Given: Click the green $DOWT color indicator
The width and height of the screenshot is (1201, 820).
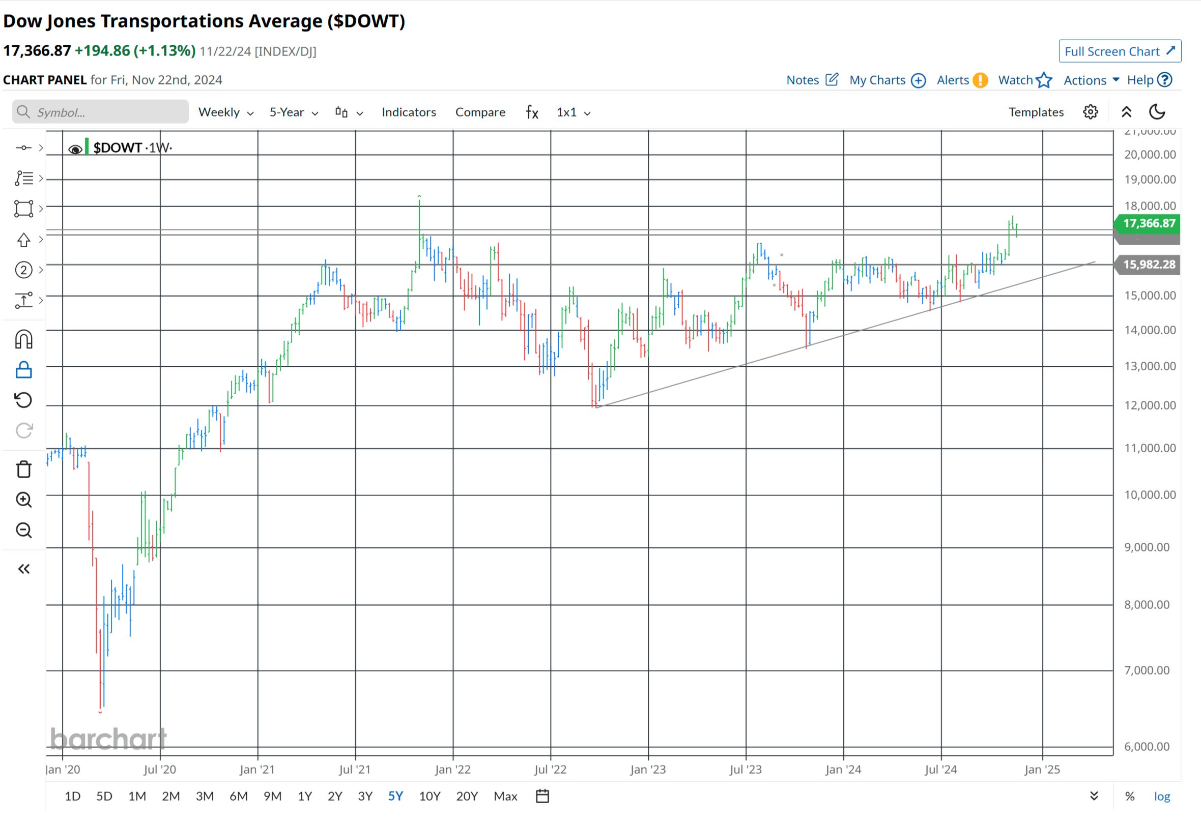Looking at the screenshot, I should click(x=87, y=147).
